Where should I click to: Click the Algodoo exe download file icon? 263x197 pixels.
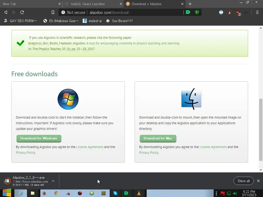coord(7,181)
